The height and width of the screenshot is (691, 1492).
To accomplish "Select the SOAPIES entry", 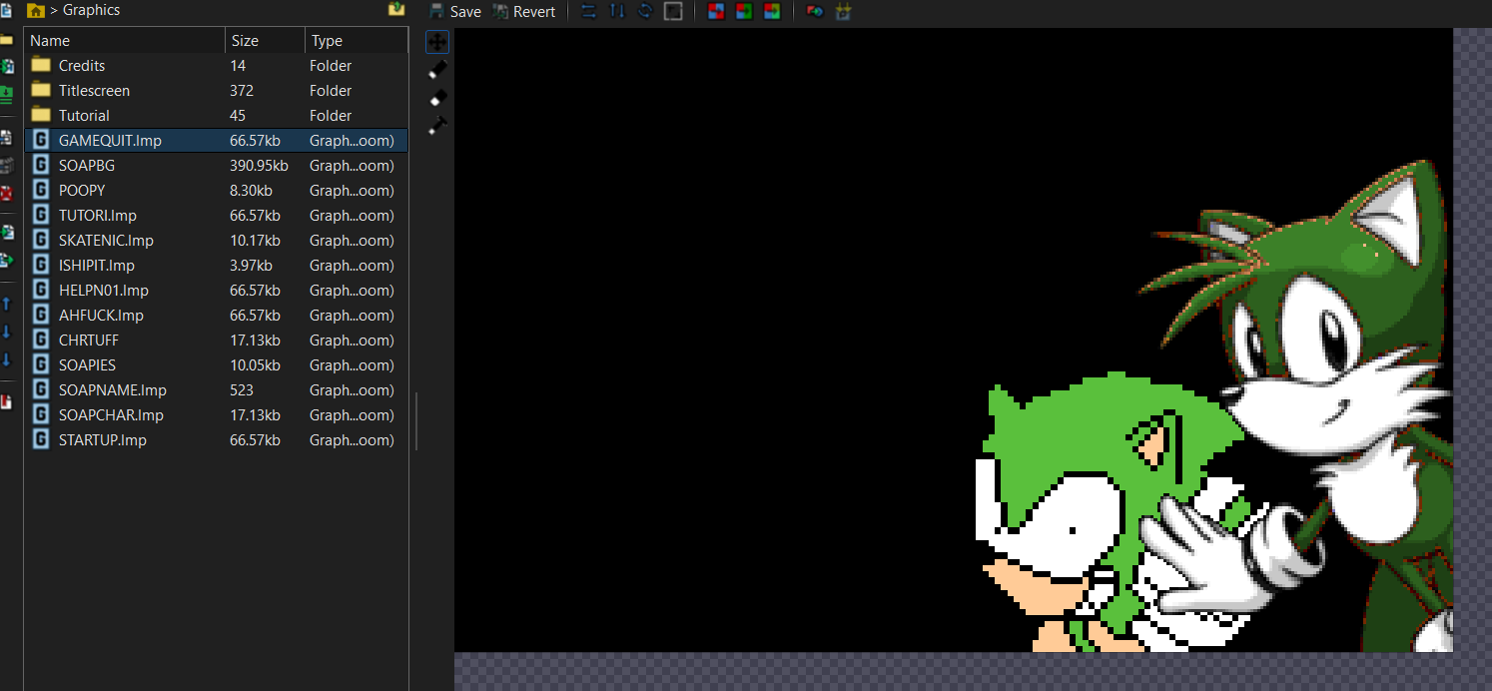I will 216,365.
